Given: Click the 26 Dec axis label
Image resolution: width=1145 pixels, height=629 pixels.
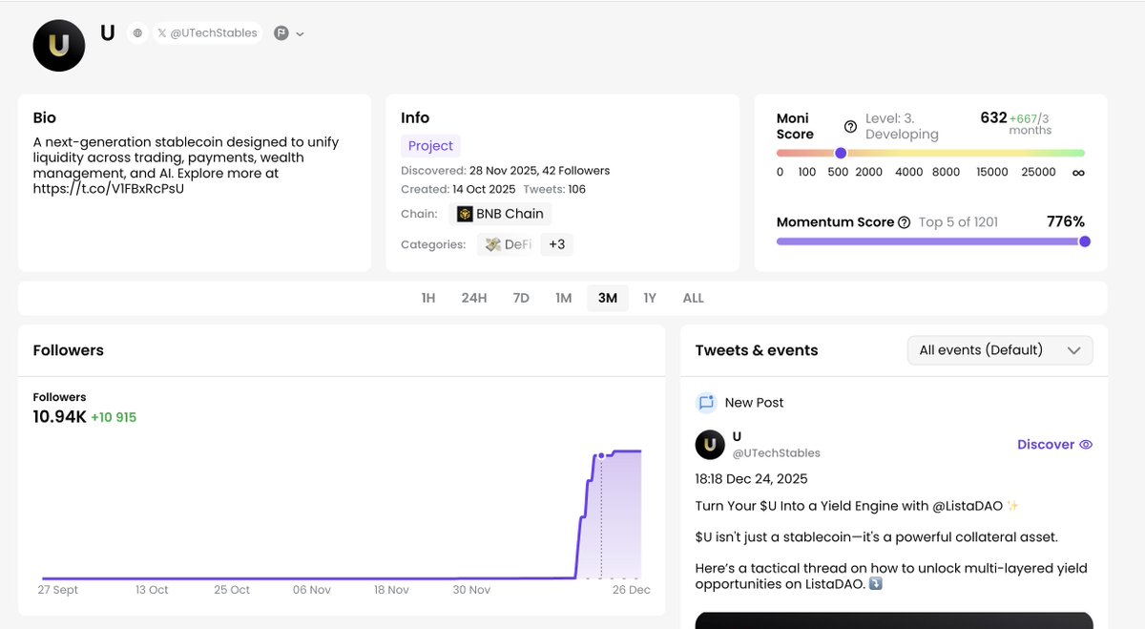Looking at the screenshot, I should (632, 590).
